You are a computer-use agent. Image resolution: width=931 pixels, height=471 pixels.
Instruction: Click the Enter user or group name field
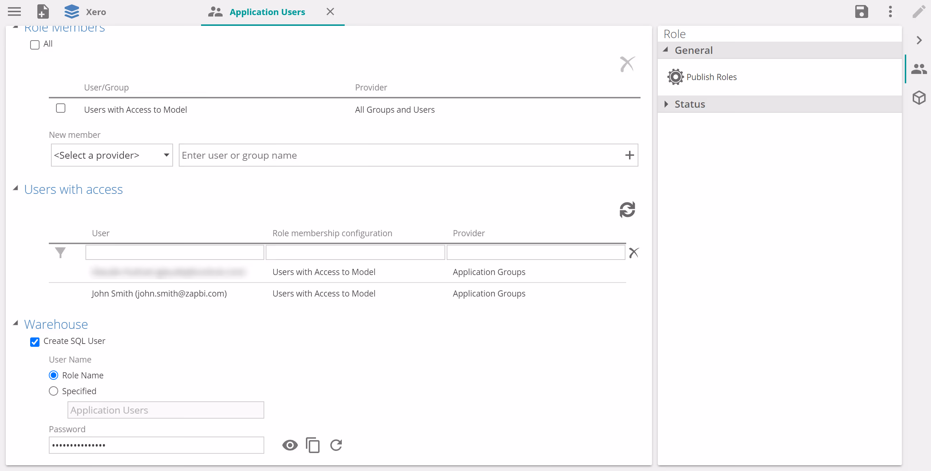pos(401,155)
